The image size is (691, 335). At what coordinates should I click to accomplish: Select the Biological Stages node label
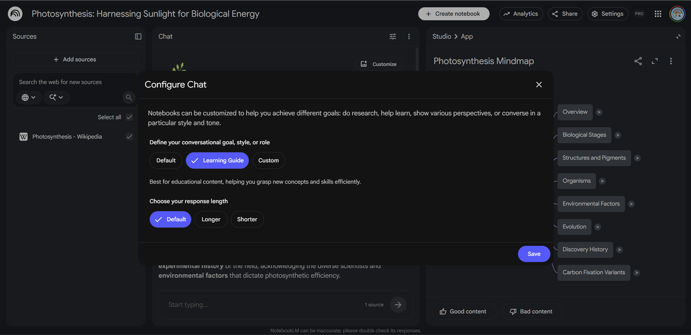pyautogui.click(x=584, y=135)
